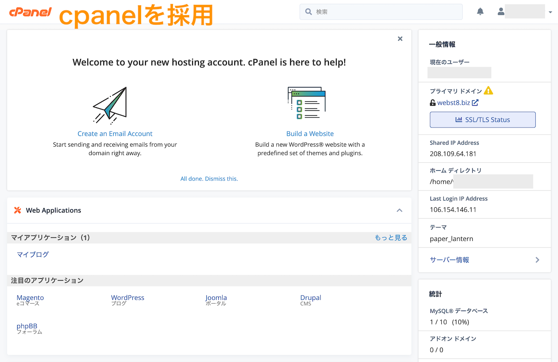Open the Drupal CMS application

[x=310, y=297]
